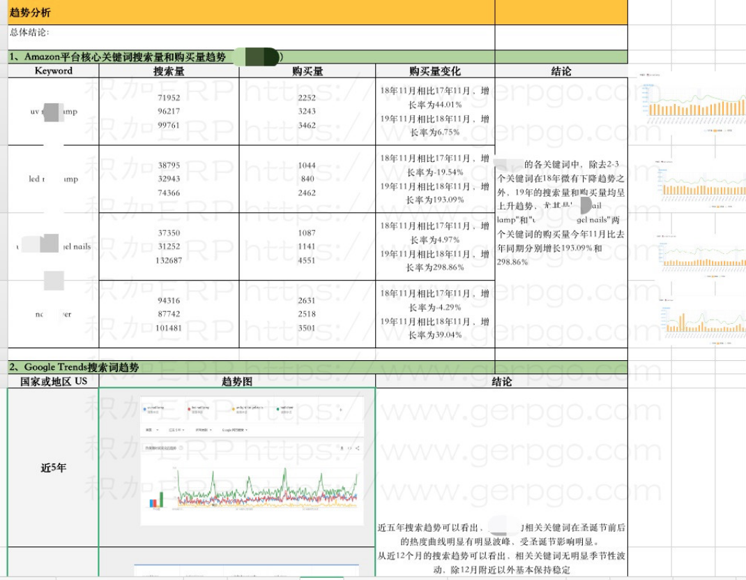
Task: Select the red led nail lamp legend marker
Action: (x=189, y=409)
